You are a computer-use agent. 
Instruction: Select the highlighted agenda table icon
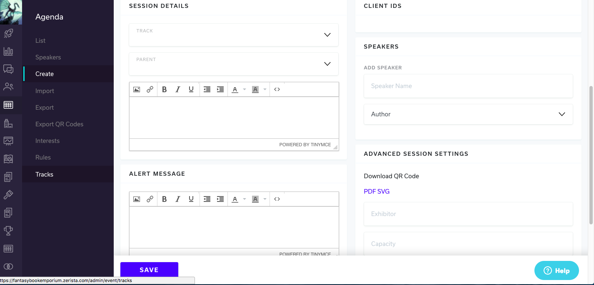(8, 105)
